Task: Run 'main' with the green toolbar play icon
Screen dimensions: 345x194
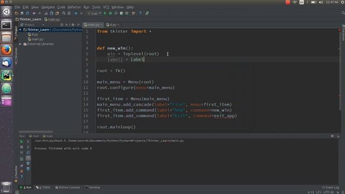Action: tap(105, 13)
